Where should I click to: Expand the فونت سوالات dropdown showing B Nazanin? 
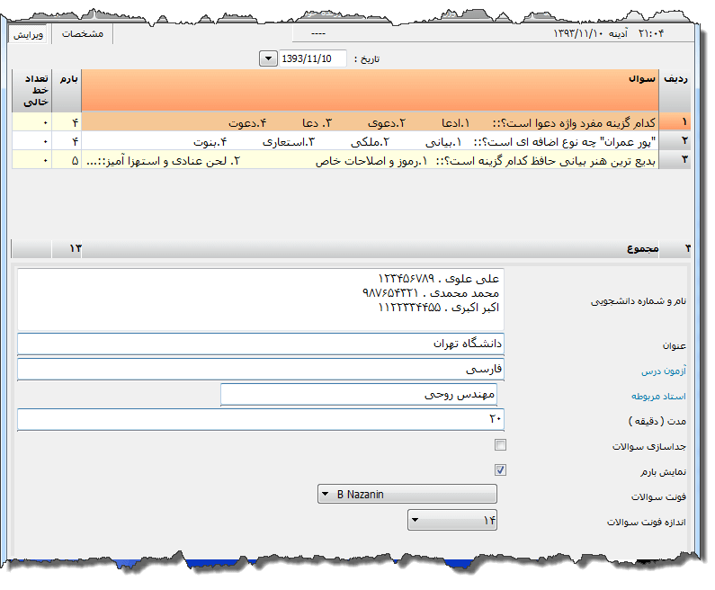click(407, 494)
